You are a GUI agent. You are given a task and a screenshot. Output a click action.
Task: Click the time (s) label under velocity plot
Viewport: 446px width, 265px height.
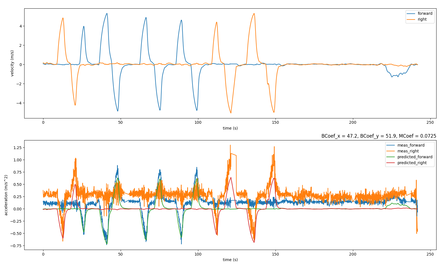point(230,128)
